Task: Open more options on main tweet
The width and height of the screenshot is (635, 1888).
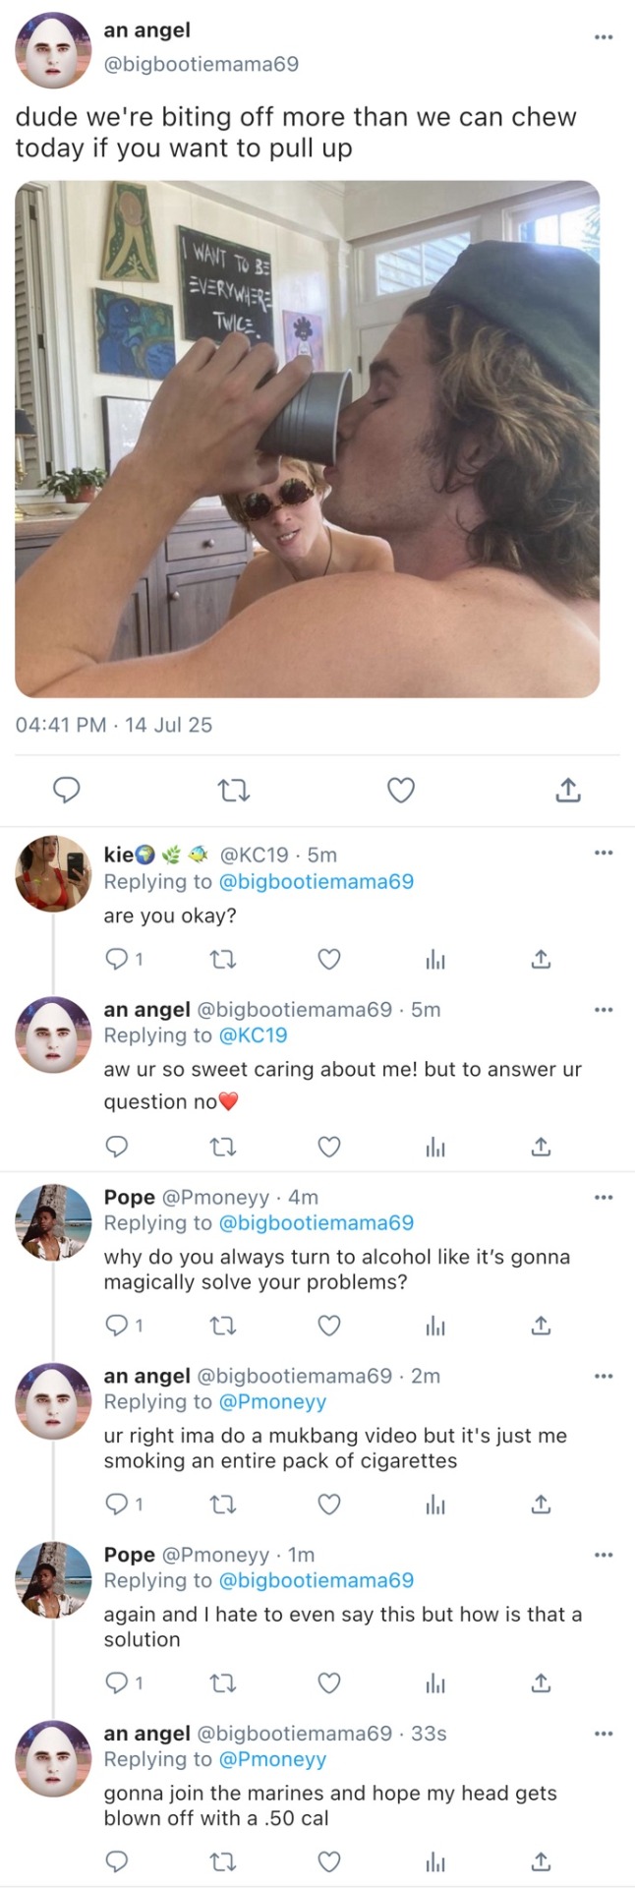Action: pos(604,37)
